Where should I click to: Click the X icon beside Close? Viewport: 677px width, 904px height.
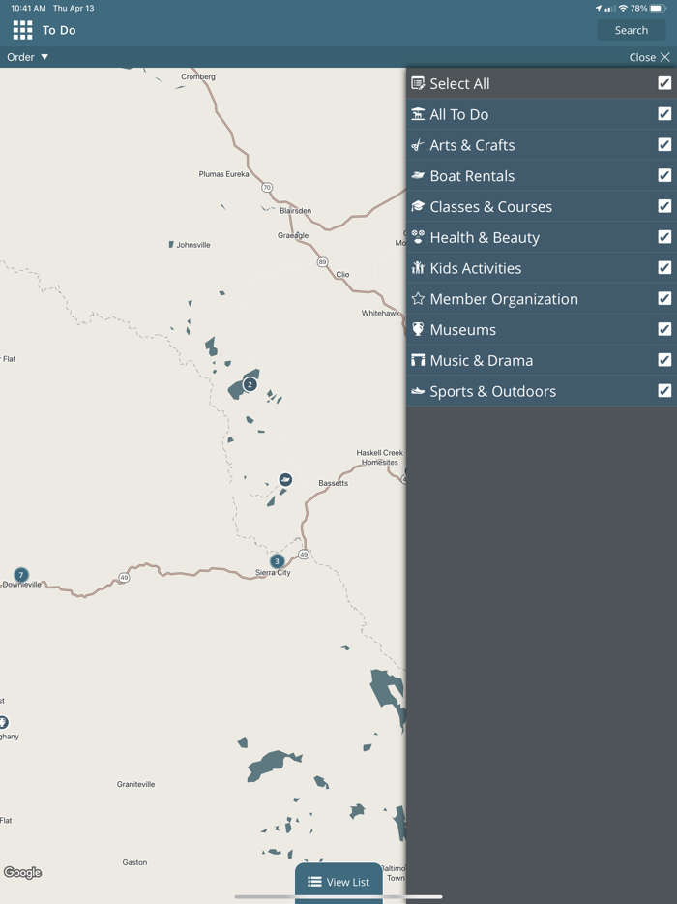[664, 57]
